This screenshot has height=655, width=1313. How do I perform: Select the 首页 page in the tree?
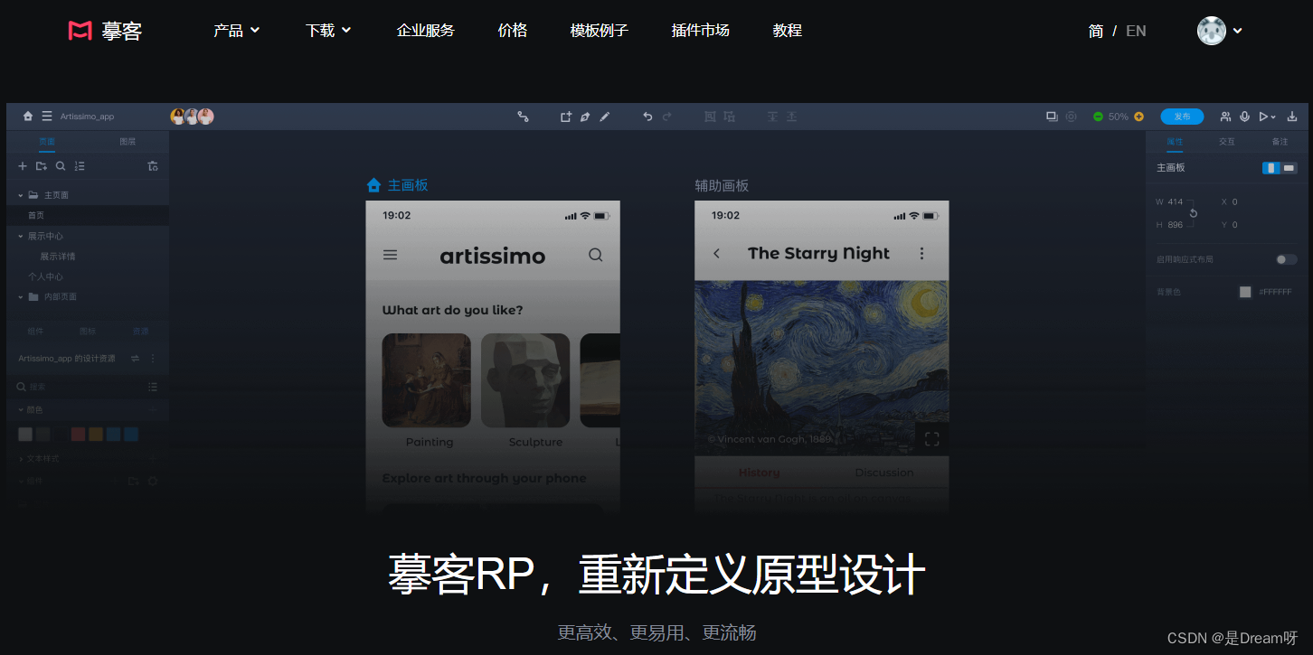point(87,215)
